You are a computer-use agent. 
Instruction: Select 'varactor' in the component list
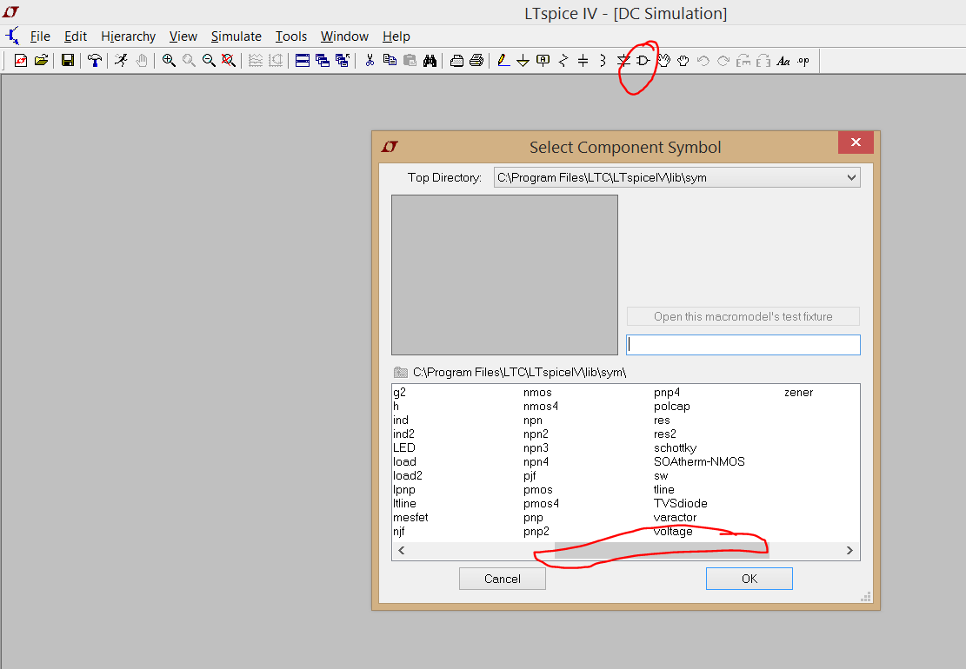pyautogui.click(x=675, y=518)
